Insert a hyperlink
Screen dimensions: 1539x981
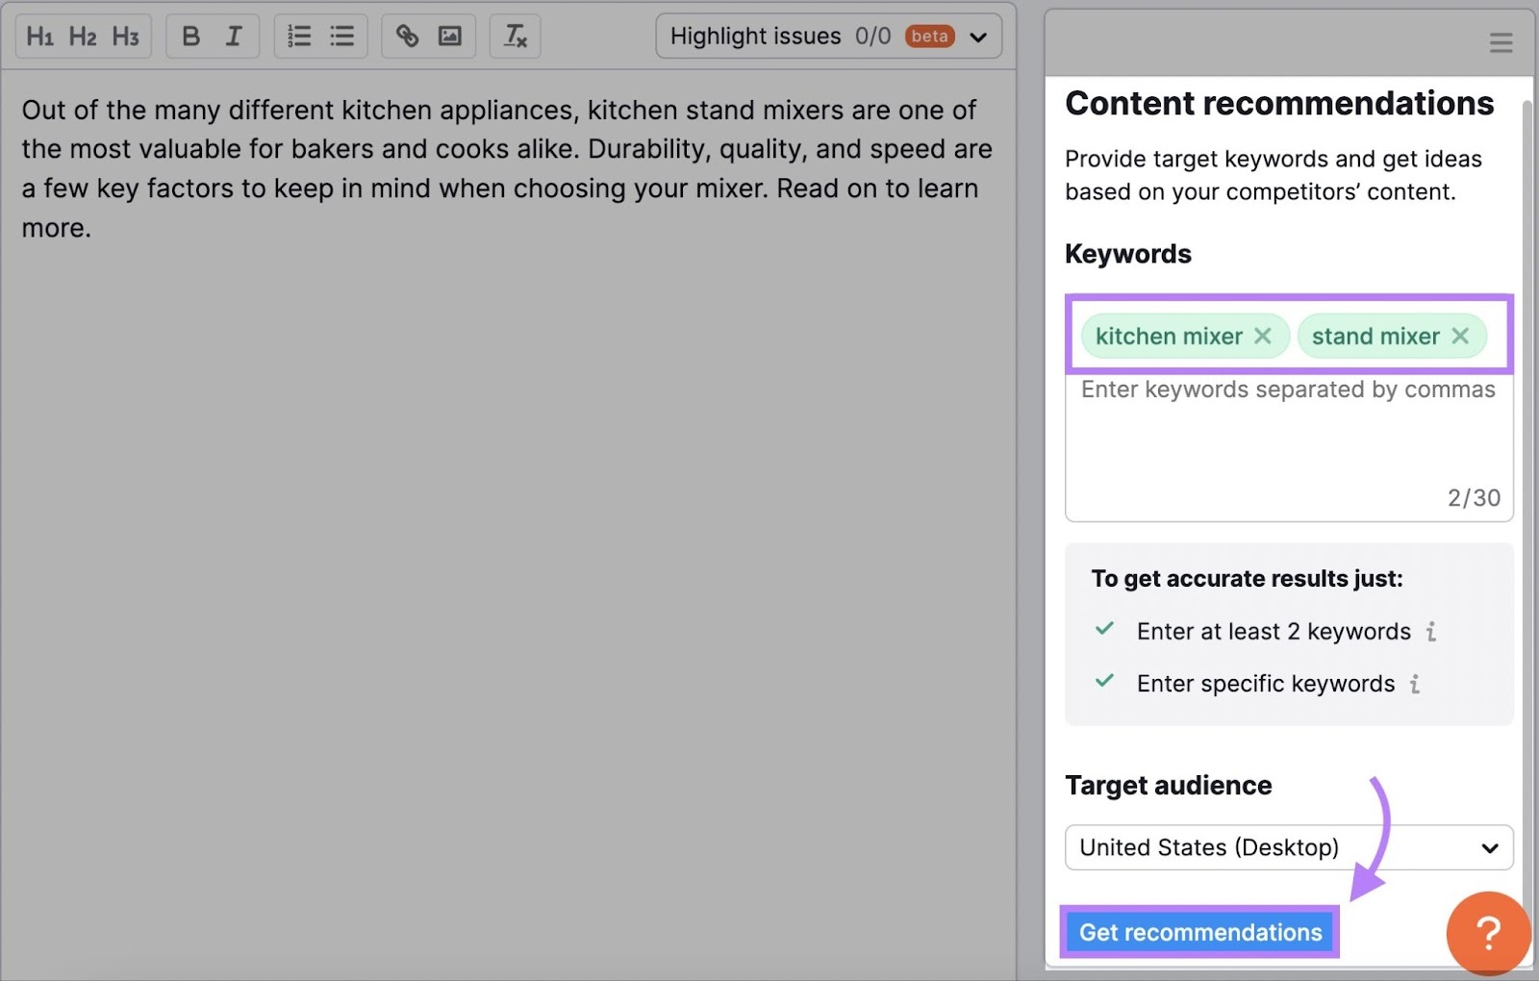tap(407, 36)
